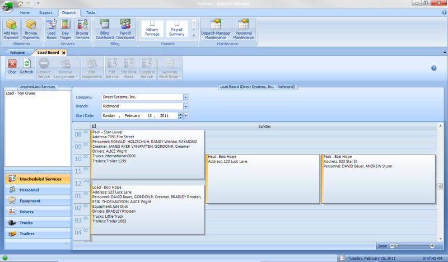Refresh the load board
The height and width of the screenshot is (262, 448).
pyautogui.click(x=26, y=67)
